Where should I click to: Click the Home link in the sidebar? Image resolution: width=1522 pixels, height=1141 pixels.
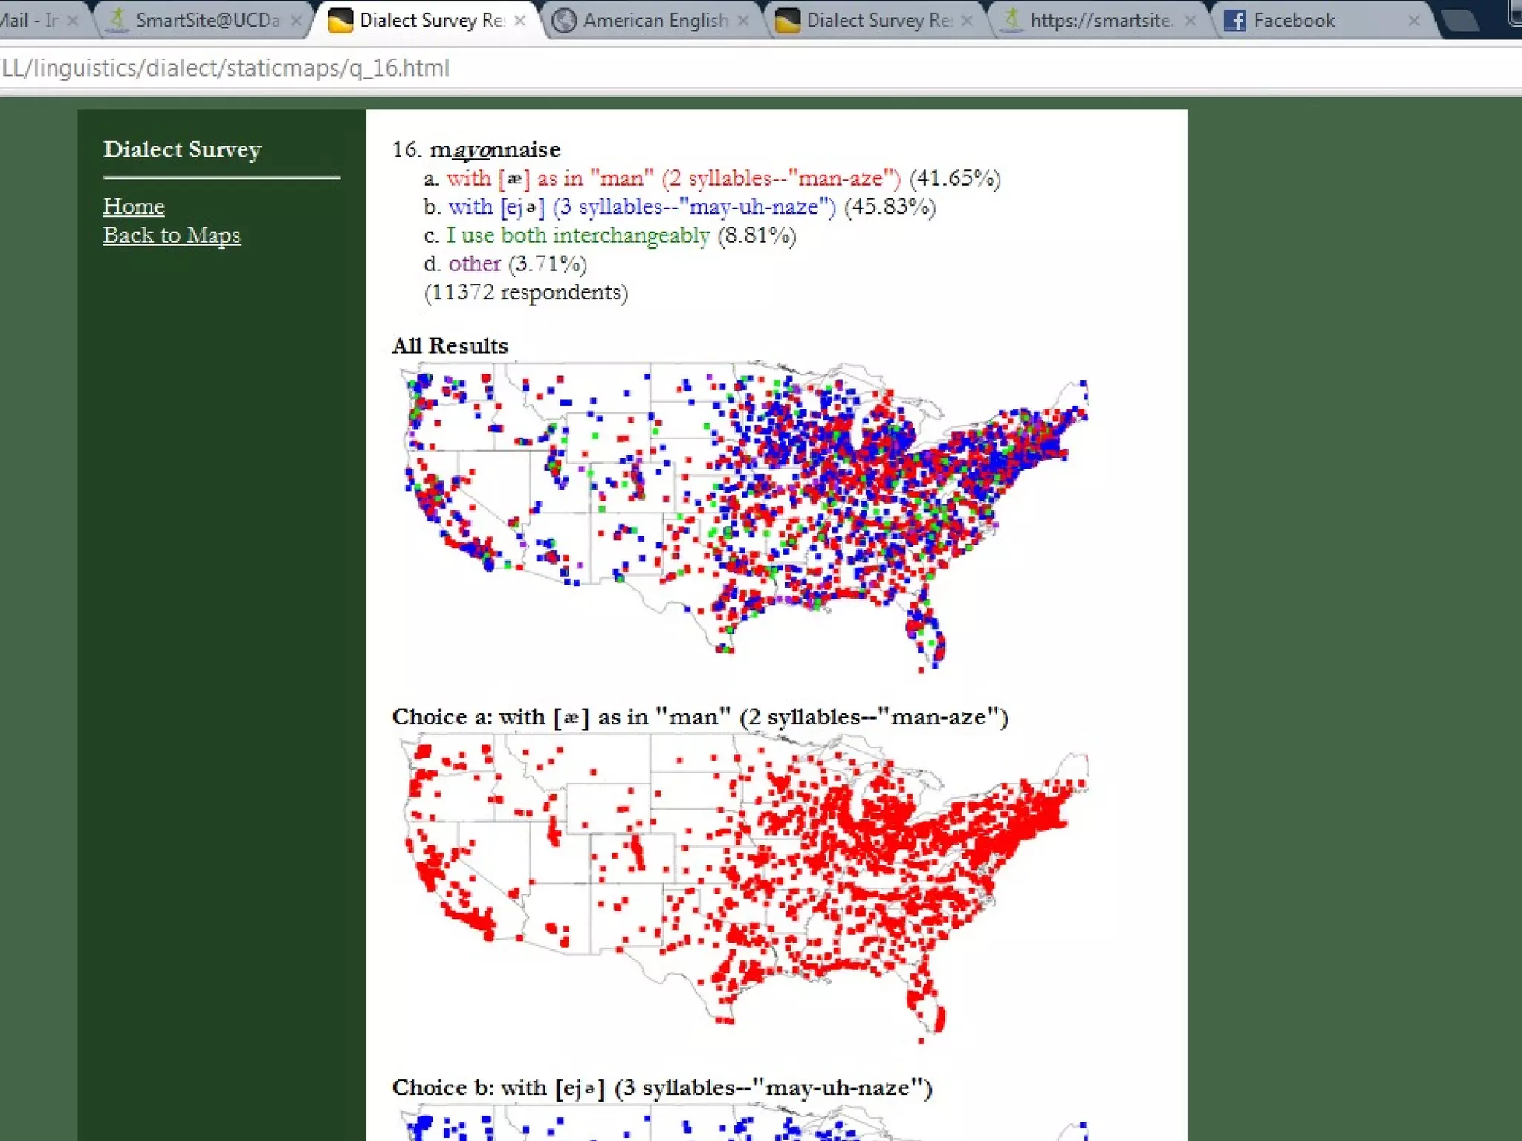coord(134,206)
